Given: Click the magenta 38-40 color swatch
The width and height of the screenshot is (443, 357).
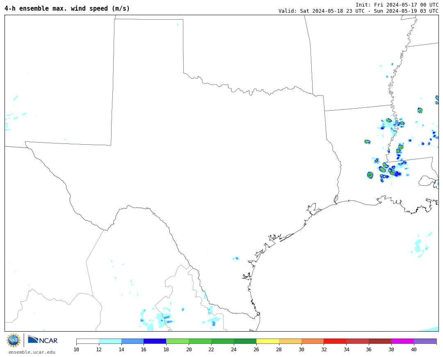Looking at the screenshot, I should point(403,341).
